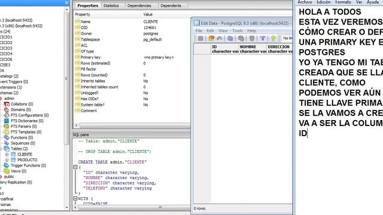Viewport: 383px width, 215px height.
Task: Expand the CLIENTE table node
Action: pyautogui.click(x=7, y=154)
